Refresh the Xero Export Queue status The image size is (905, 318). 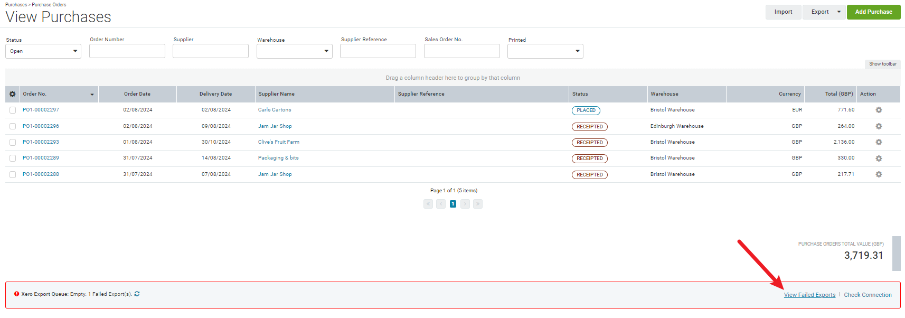137,294
